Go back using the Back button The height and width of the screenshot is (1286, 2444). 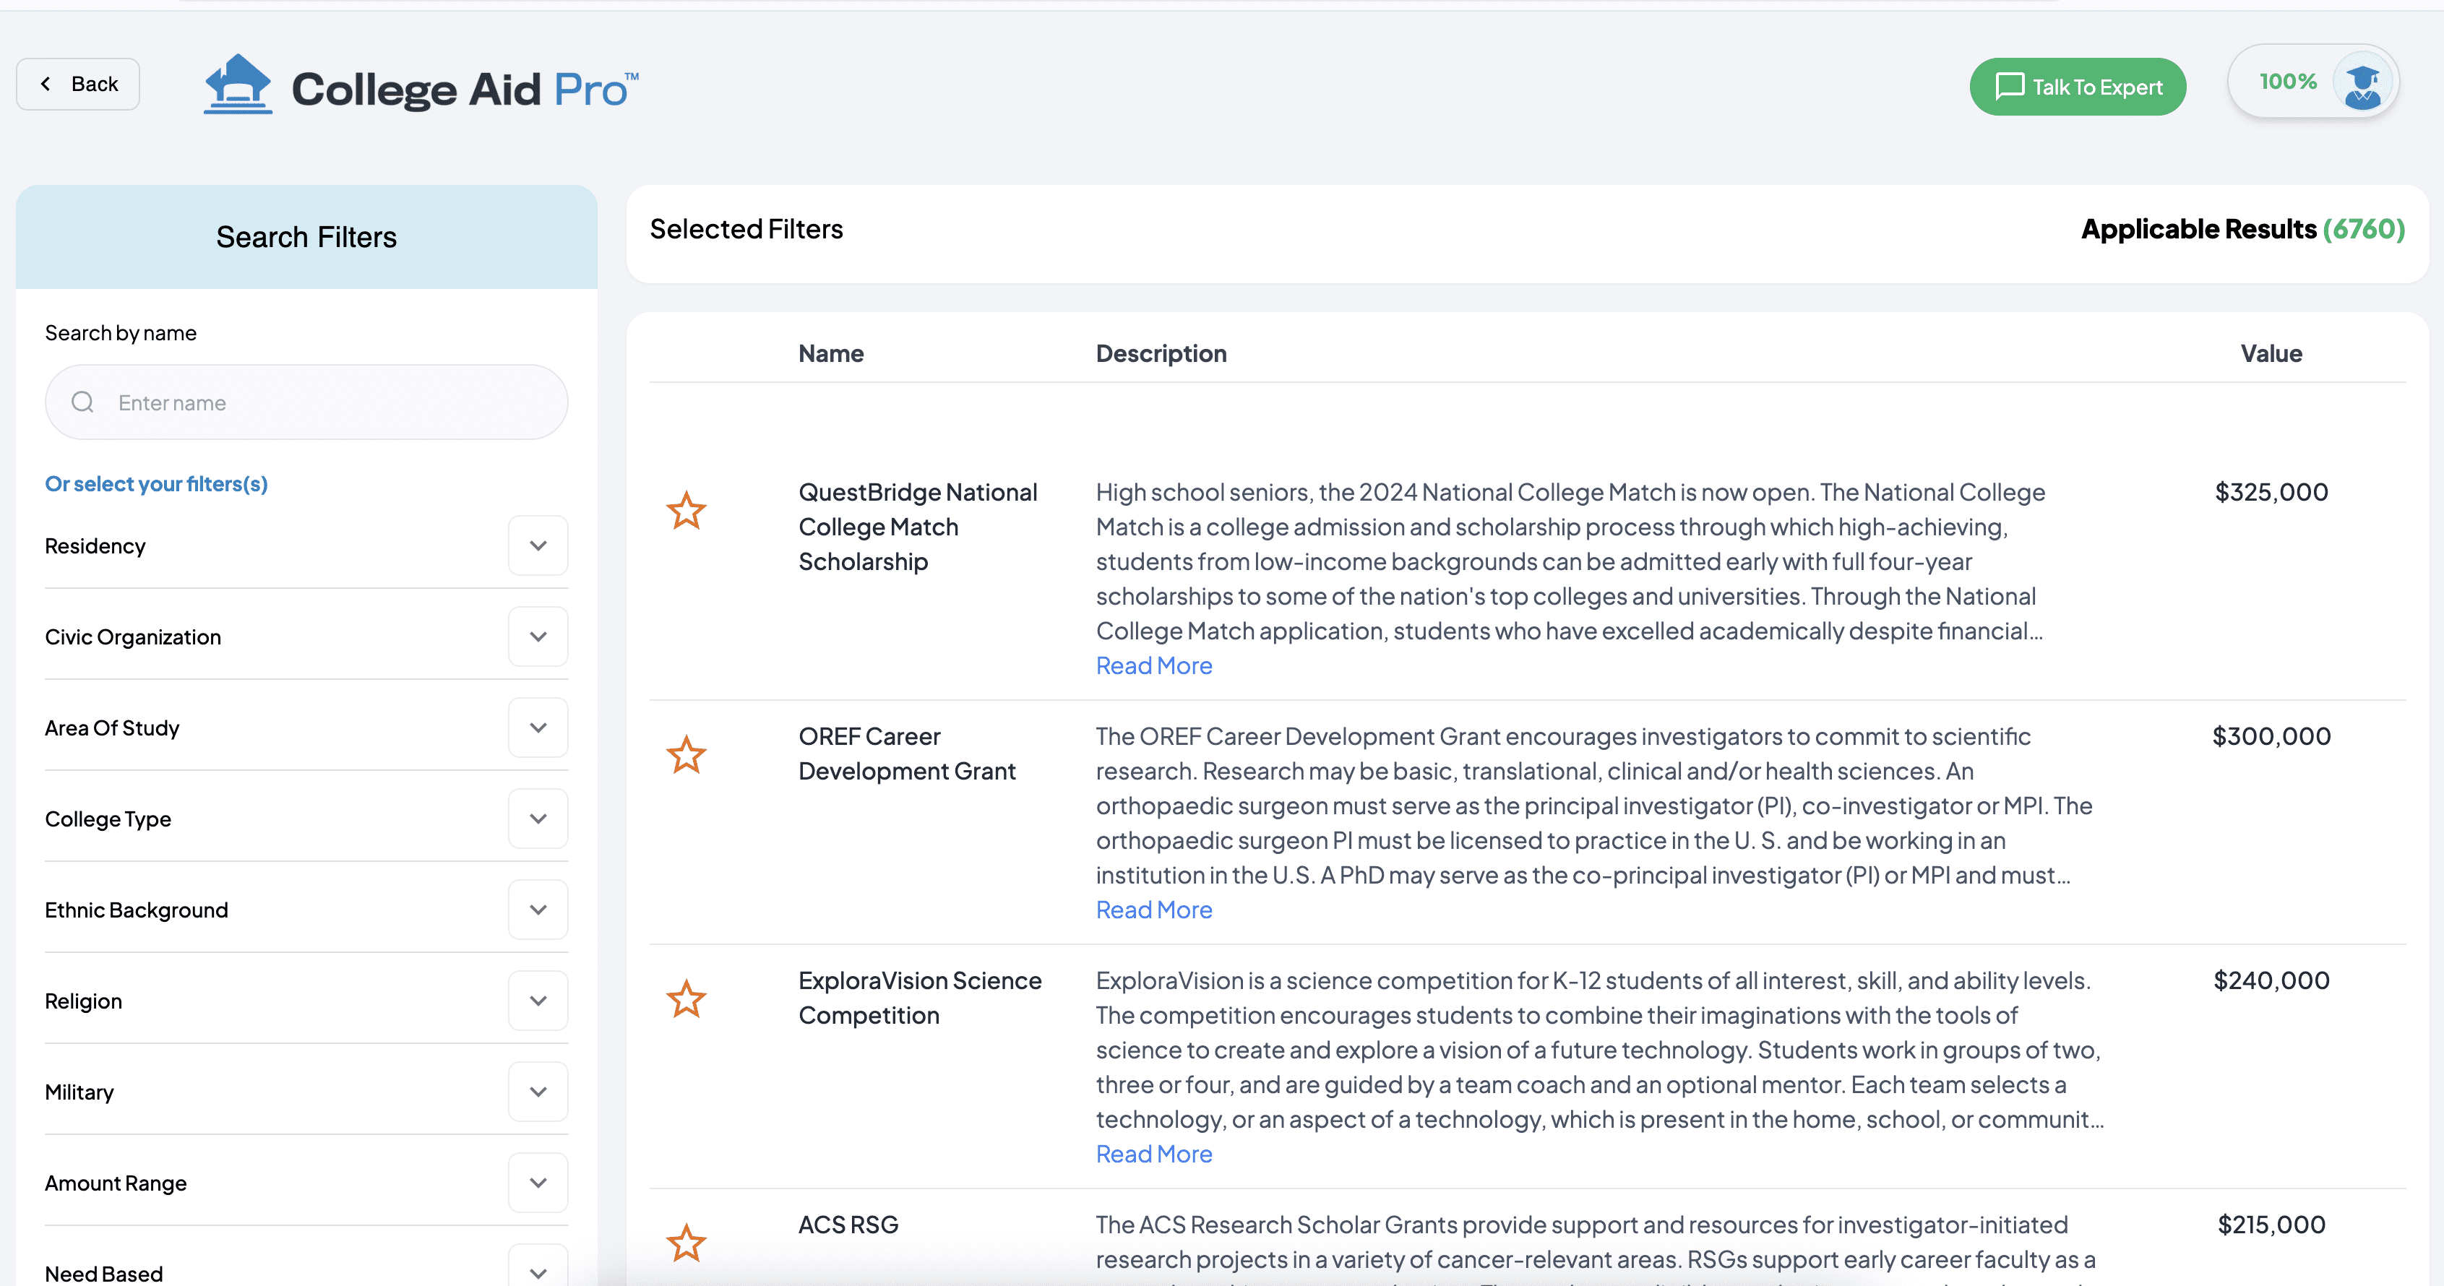(x=78, y=85)
